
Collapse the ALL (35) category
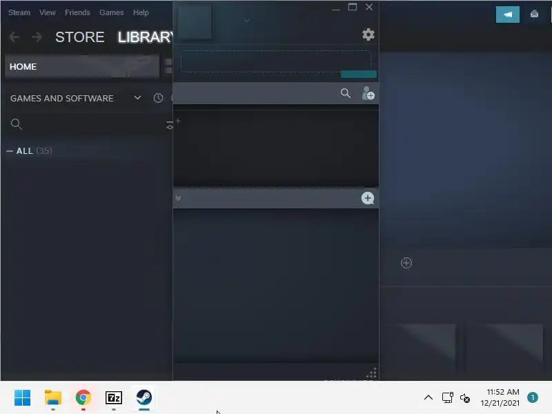[x=10, y=151]
